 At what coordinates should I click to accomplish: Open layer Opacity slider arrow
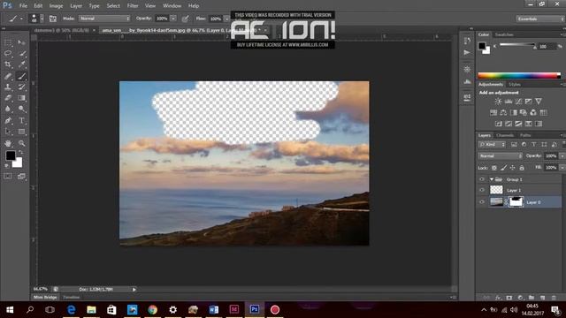(x=562, y=156)
